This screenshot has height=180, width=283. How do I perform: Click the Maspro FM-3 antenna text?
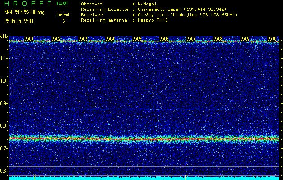pyautogui.click(x=153, y=20)
